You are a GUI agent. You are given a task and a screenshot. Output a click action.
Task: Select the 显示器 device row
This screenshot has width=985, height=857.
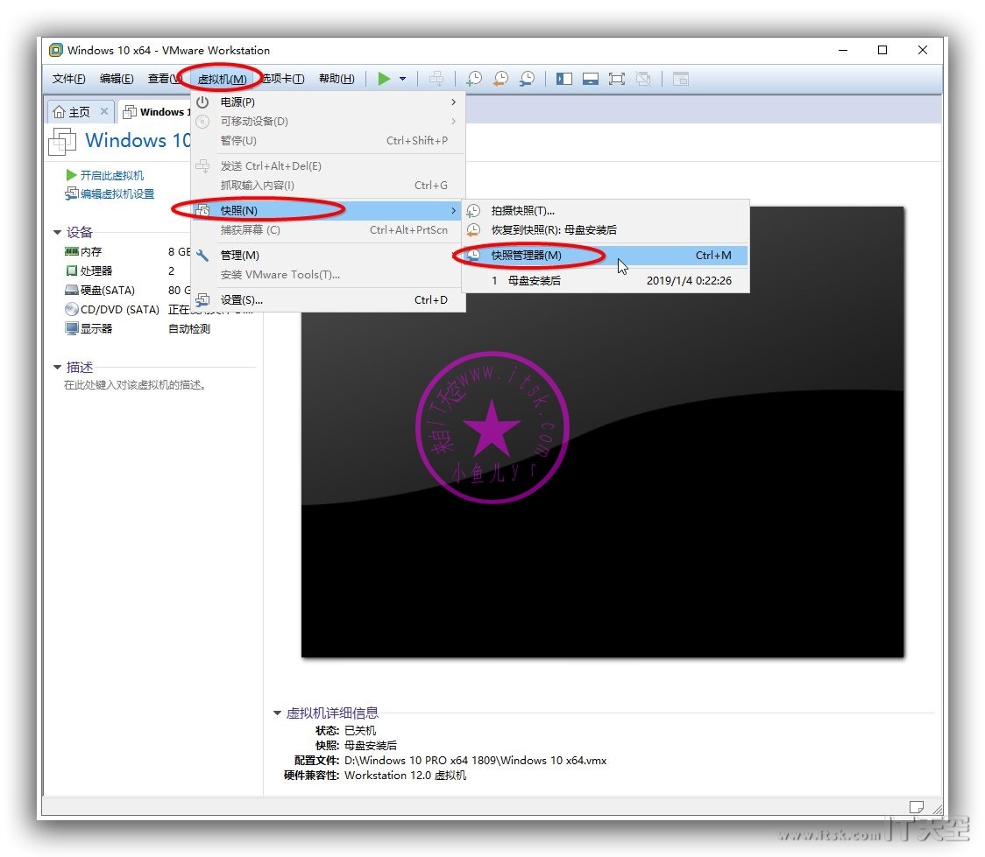(x=137, y=329)
